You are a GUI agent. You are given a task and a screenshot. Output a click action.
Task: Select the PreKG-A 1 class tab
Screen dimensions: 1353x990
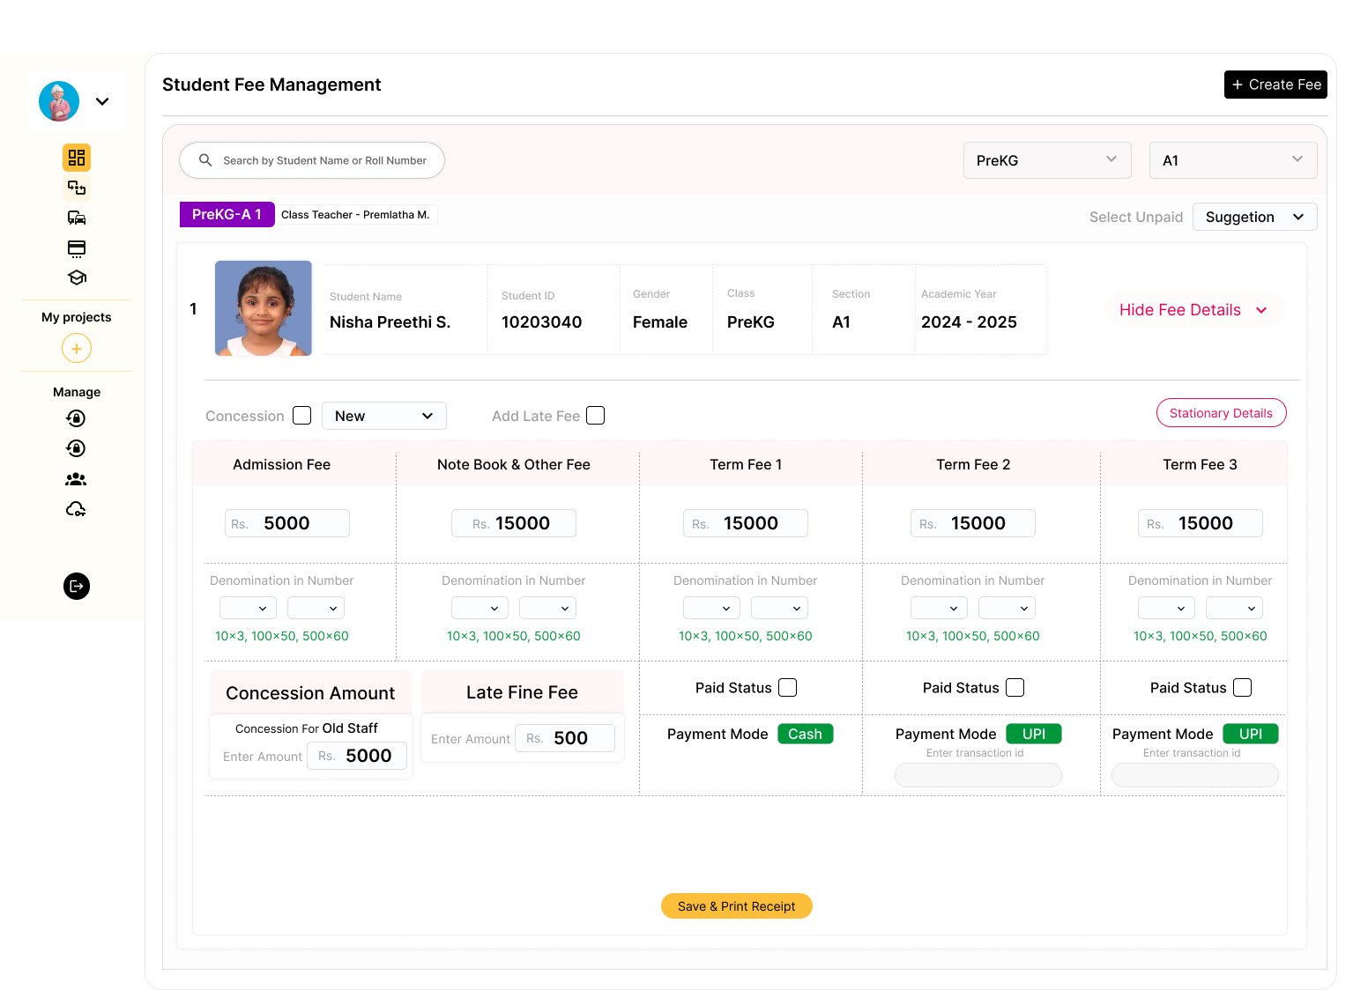pos(227,214)
